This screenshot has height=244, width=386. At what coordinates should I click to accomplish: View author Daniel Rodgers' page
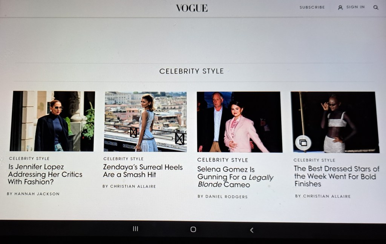pyautogui.click(x=222, y=197)
